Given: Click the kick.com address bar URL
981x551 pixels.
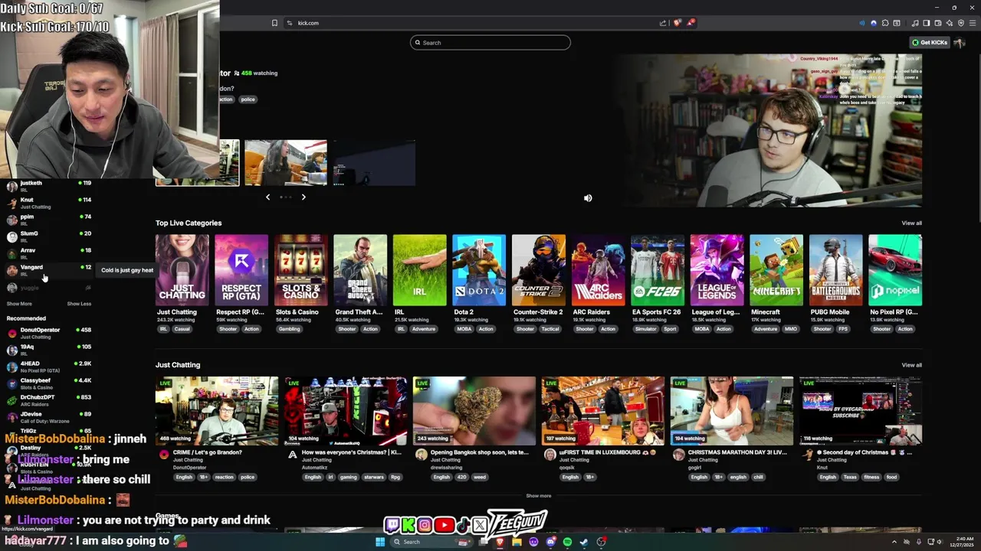Looking at the screenshot, I should 308,23.
